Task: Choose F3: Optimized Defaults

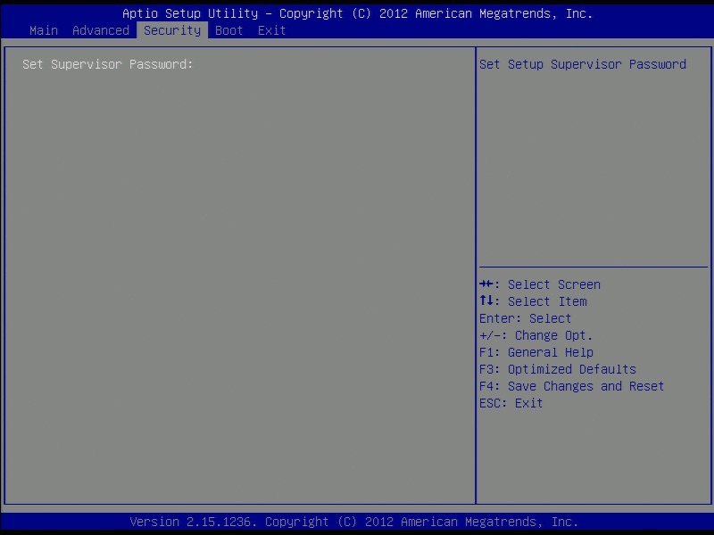Action: 558,369
